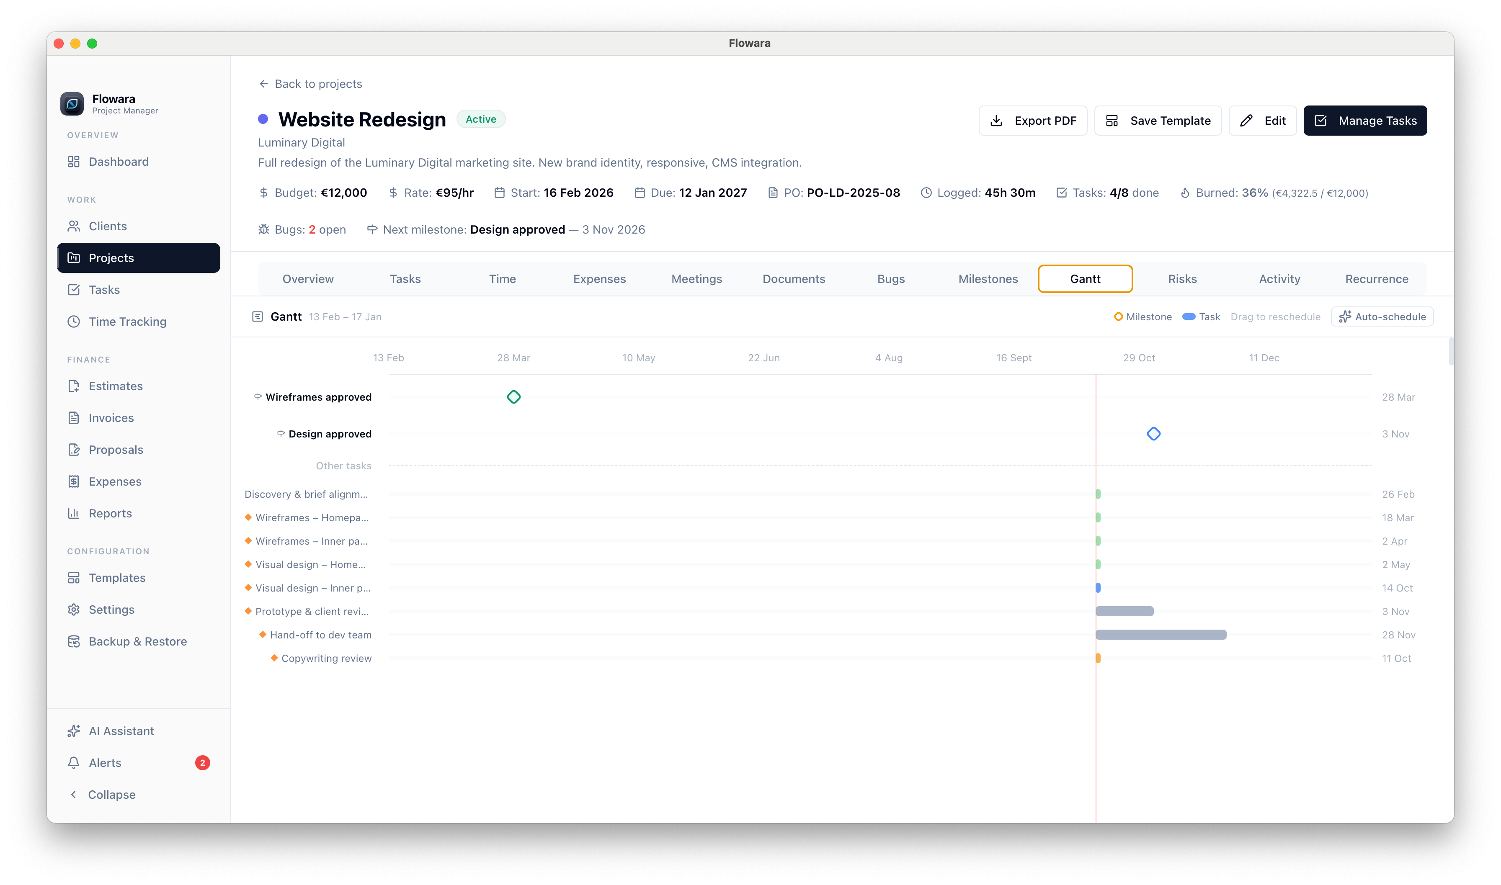Click the Flowara app logo
1501x885 pixels.
pyautogui.click(x=72, y=104)
